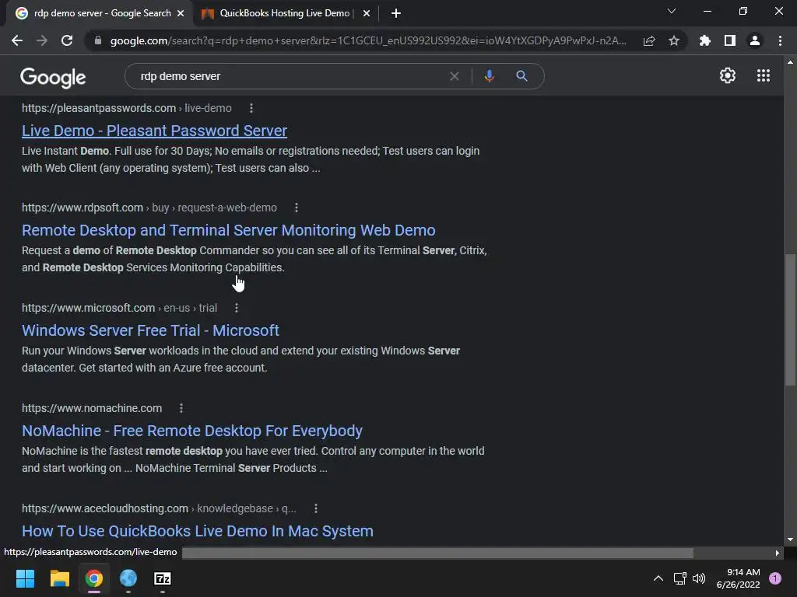Open the clock showing 9:14 AM
The height and width of the screenshot is (597, 797).
(x=738, y=578)
